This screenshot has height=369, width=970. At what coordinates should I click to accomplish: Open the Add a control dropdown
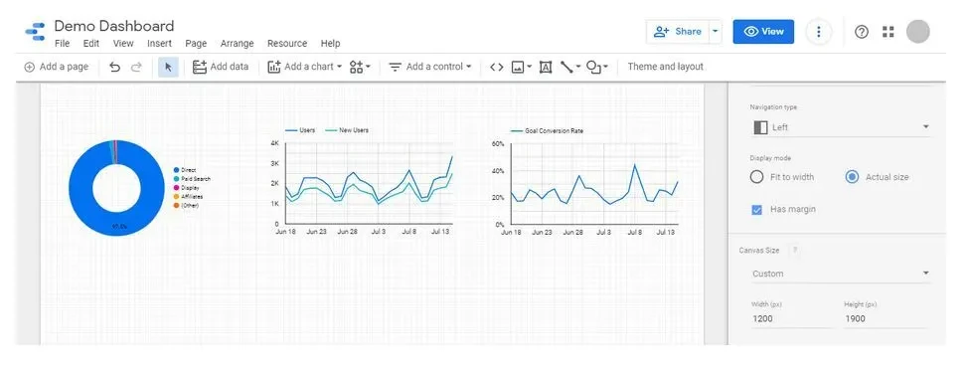[x=430, y=67]
